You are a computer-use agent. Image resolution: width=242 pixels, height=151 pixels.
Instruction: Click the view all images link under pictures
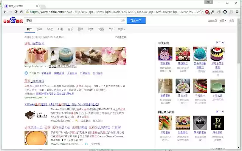click(63, 66)
